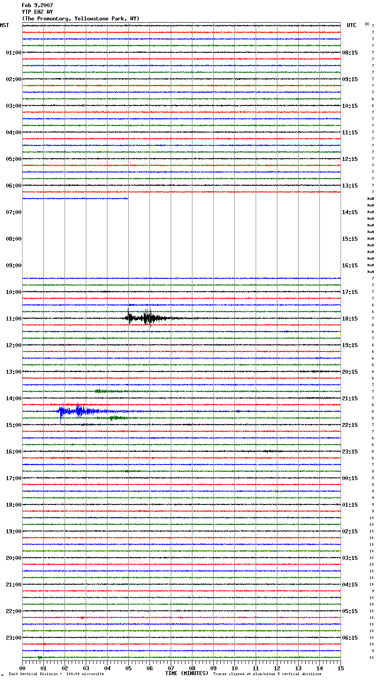
Task: Click the "06:15" UTC time label
Action: pos(350,638)
